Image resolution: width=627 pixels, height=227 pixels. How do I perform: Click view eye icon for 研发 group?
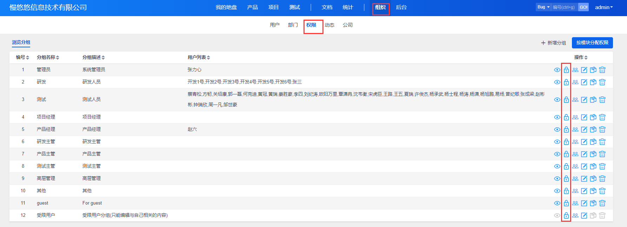[x=557, y=82]
